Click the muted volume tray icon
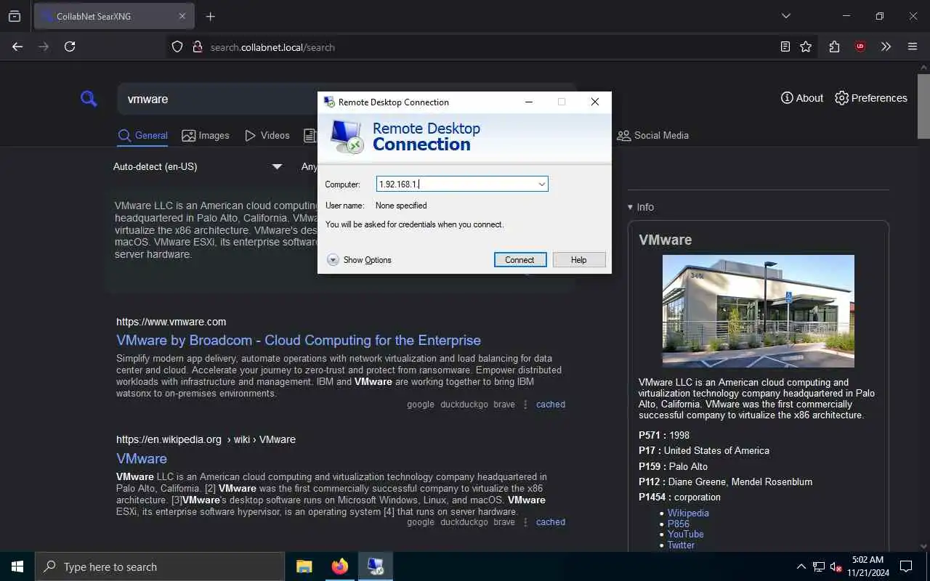The image size is (930, 581). pos(836,566)
